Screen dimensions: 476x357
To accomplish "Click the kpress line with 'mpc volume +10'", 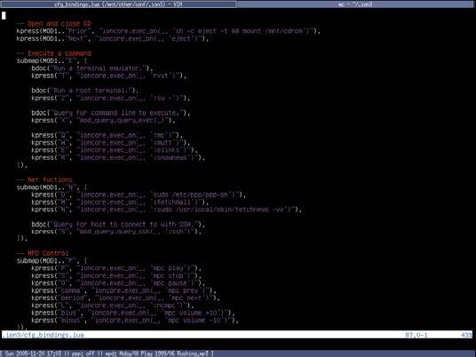I will click(x=133, y=313).
